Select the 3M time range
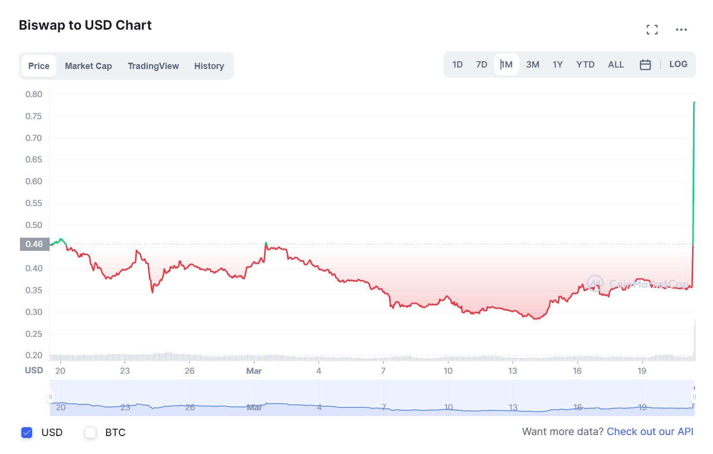Screen dimensions: 713x454 click(533, 65)
